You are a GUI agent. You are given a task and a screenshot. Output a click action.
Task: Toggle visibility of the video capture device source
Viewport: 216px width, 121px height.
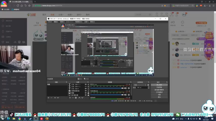86,91
